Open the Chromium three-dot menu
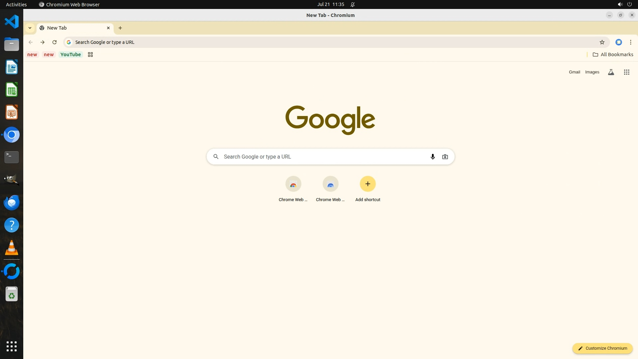Image resolution: width=638 pixels, height=359 pixels. point(630,42)
